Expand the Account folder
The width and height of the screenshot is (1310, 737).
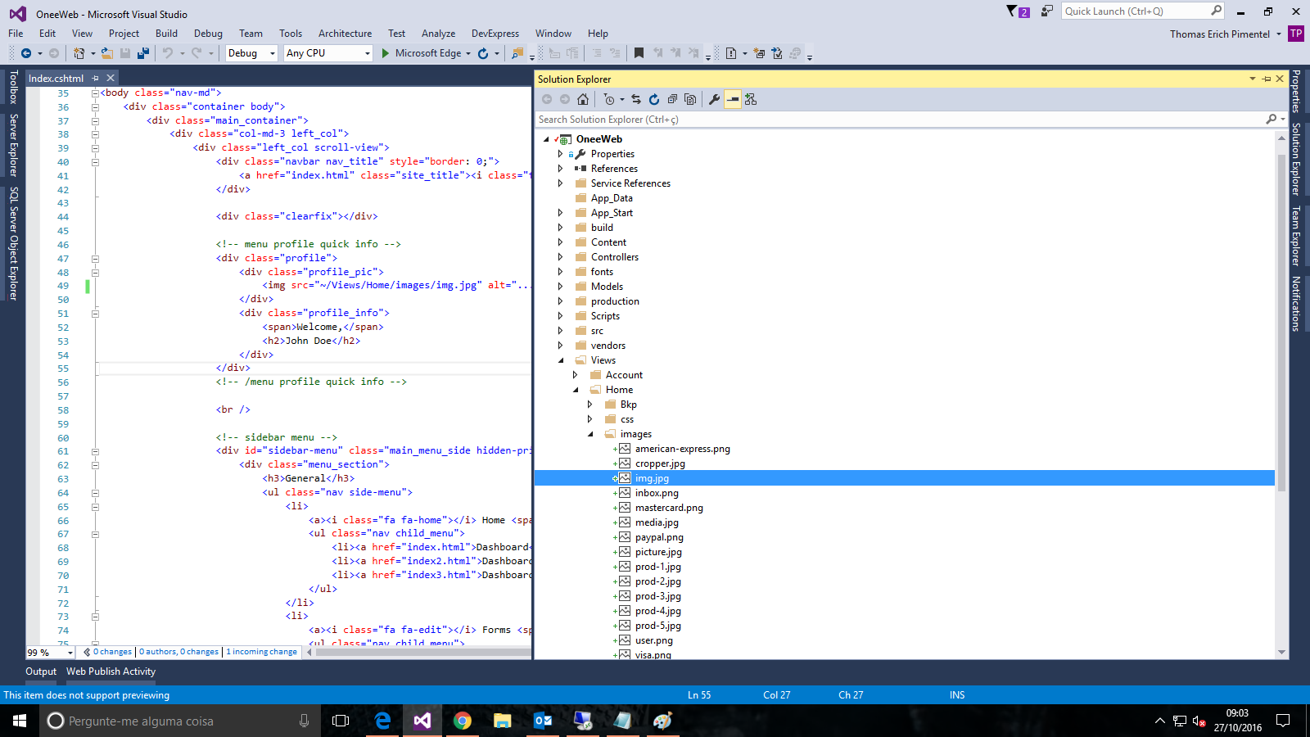pyautogui.click(x=576, y=375)
